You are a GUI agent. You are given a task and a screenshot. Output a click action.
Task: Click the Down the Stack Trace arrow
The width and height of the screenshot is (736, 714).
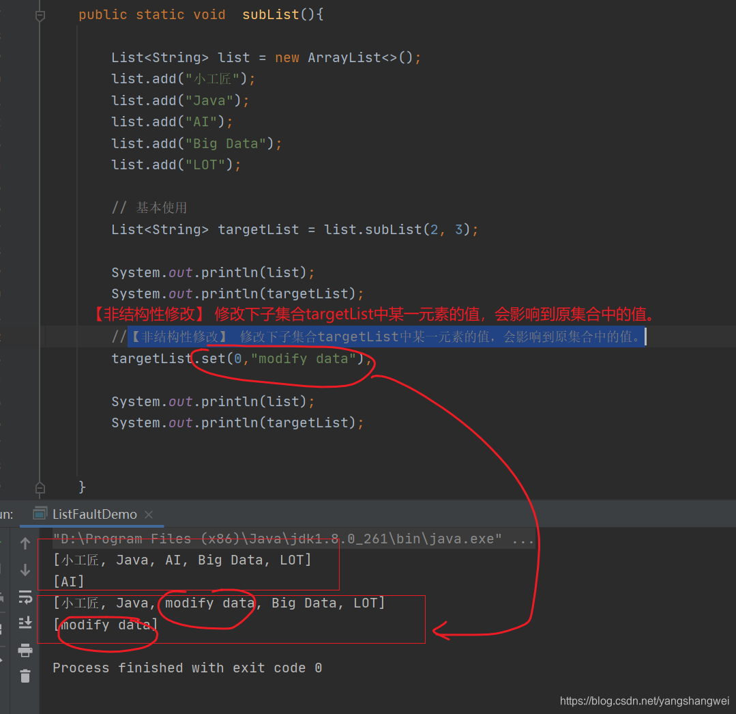[25, 570]
